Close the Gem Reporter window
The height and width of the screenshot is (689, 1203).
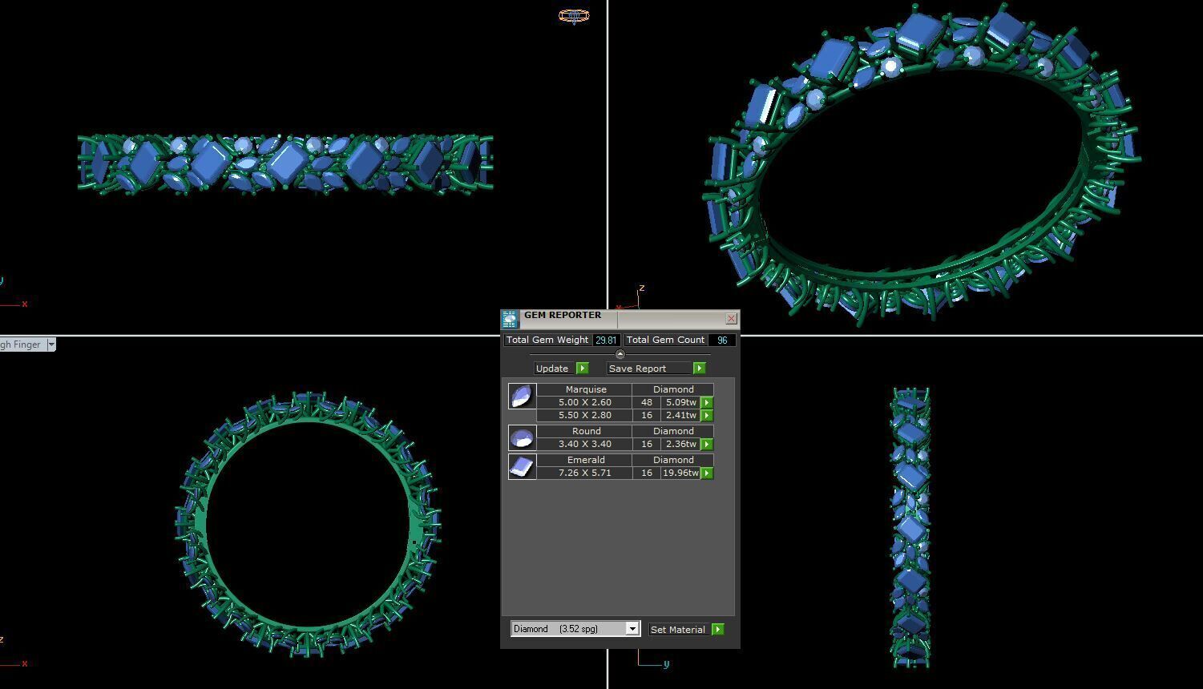pyautogui.click(x=731, y=319)
